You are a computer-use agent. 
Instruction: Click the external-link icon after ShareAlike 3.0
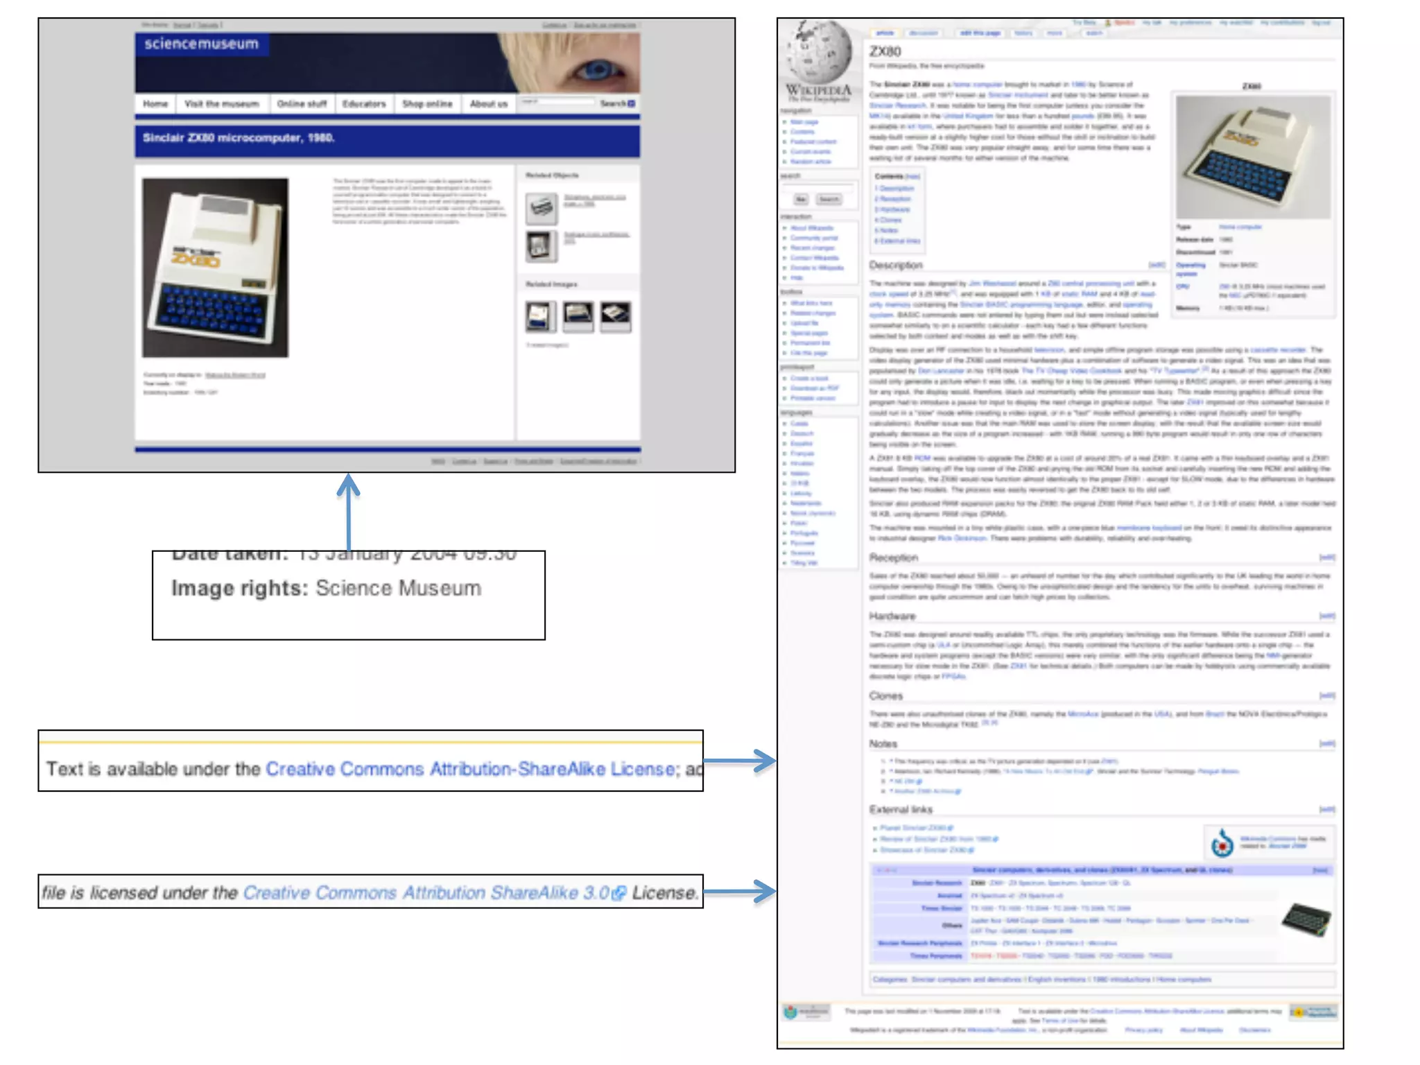pyautogui.click(x=620, y=893)
